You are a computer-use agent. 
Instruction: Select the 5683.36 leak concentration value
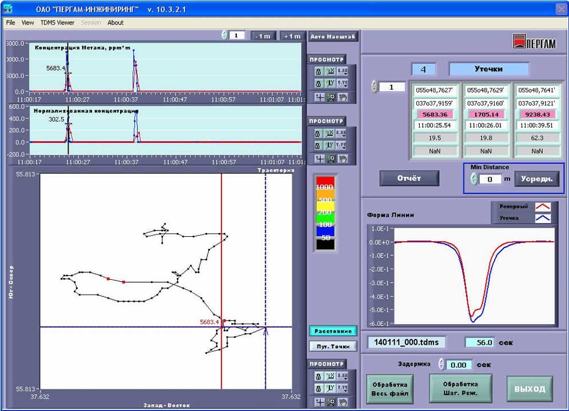pyautogui.click(x=435, y=114)
